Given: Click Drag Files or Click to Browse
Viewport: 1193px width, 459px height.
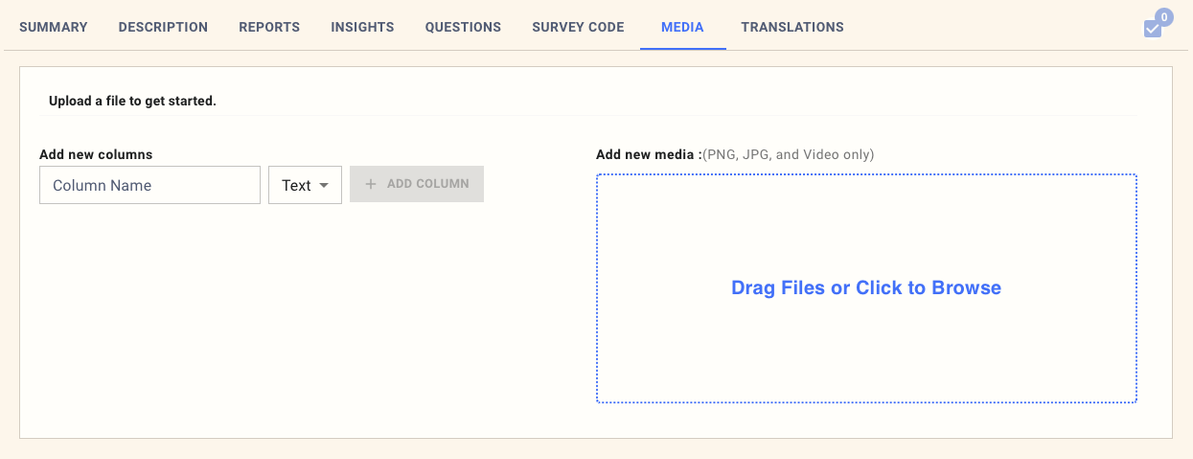Looking at the screenshot, I should coord(865,287).
